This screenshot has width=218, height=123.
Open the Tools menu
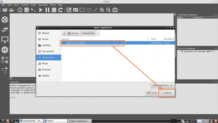53,5
